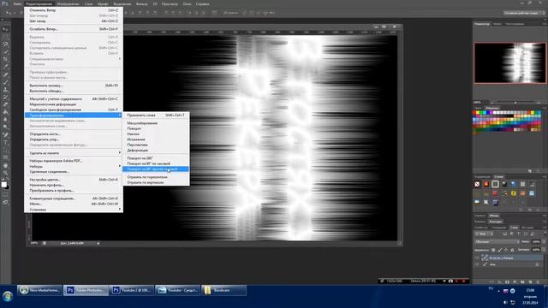The image size is (548, 308).
Task: Expand the 'Удалить из памяти' submenu
Action: 73,153
